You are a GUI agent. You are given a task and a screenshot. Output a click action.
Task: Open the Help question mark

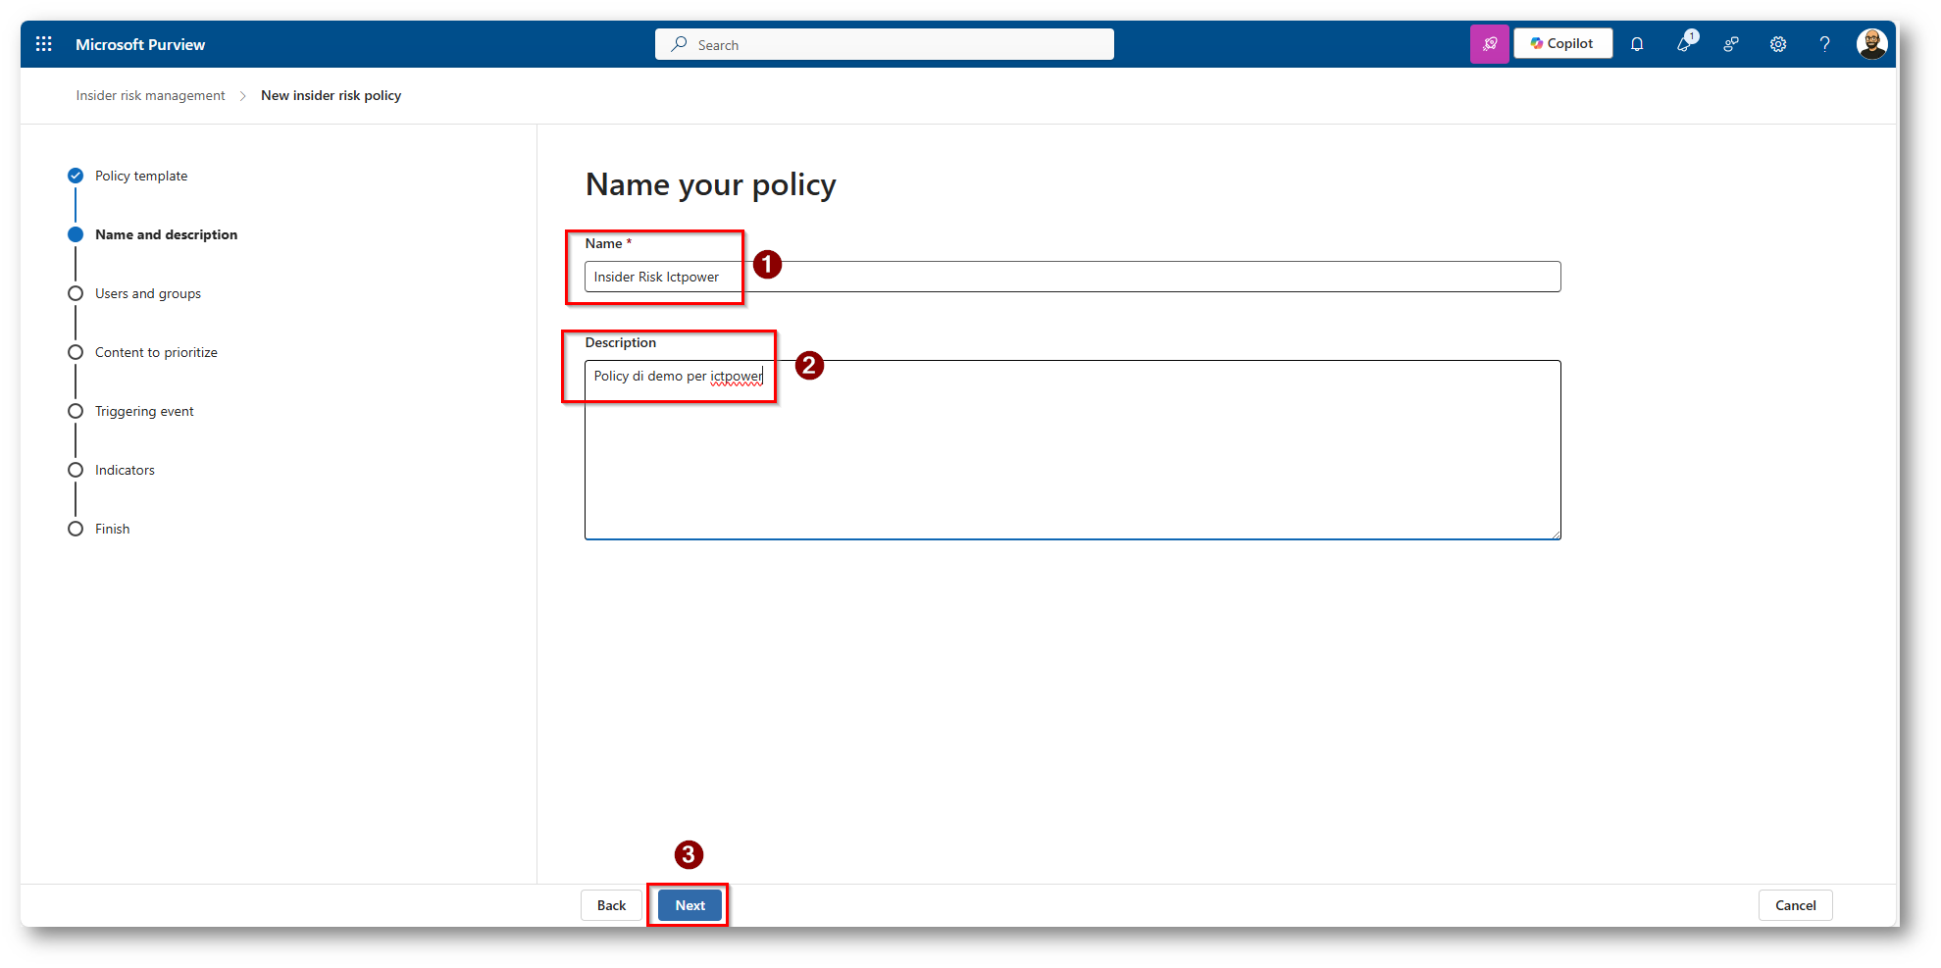click(x=1824, y=44)
